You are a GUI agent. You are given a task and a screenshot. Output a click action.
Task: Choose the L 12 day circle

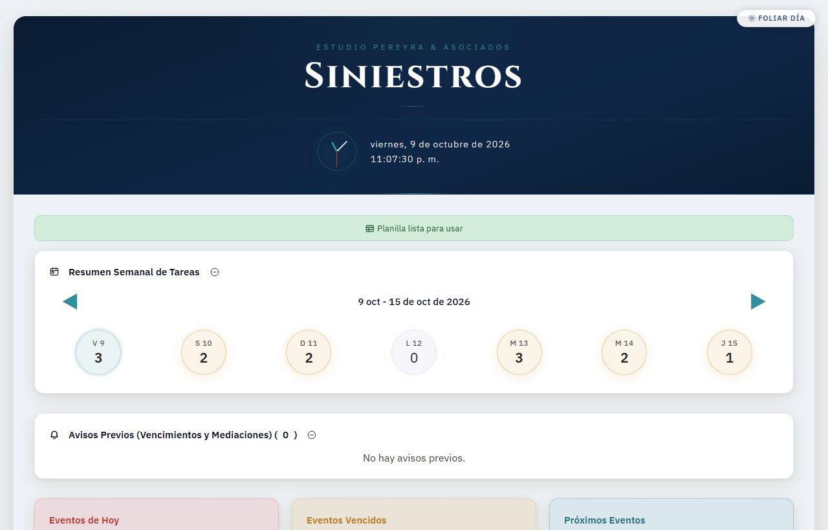coord(414,352)
